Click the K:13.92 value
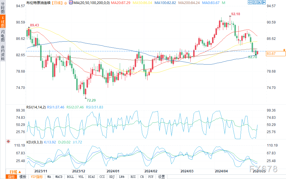The height and width of the screenshot is (179, 286). [50, 142]
